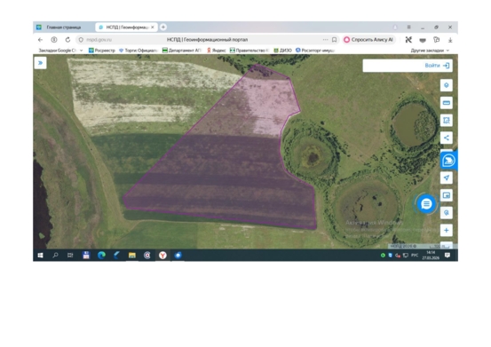
Task: Click the Спросить Алису AI button
Action: (368, 40)
